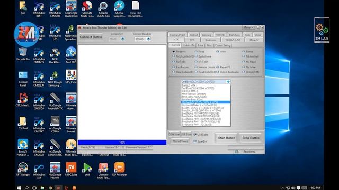Click the USB Scan button
The image size is (339, 190).
tap(186, 134)
